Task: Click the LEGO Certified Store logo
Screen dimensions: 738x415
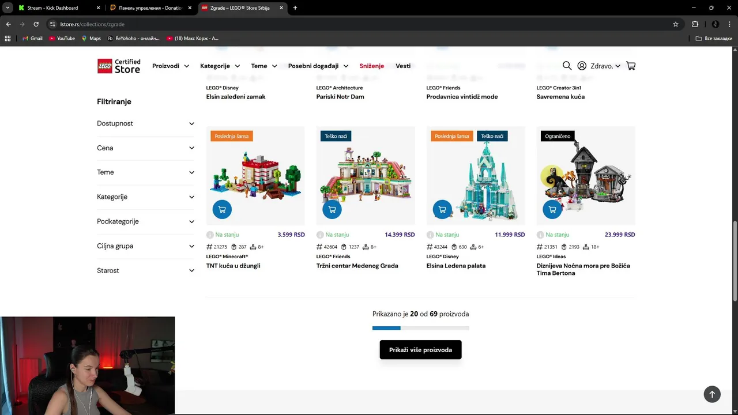Action: [x=119, y=66]
